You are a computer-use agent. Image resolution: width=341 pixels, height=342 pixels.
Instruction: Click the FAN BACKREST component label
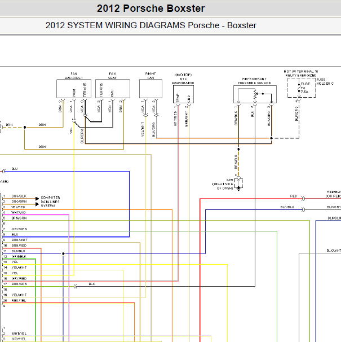click(74, 76)
